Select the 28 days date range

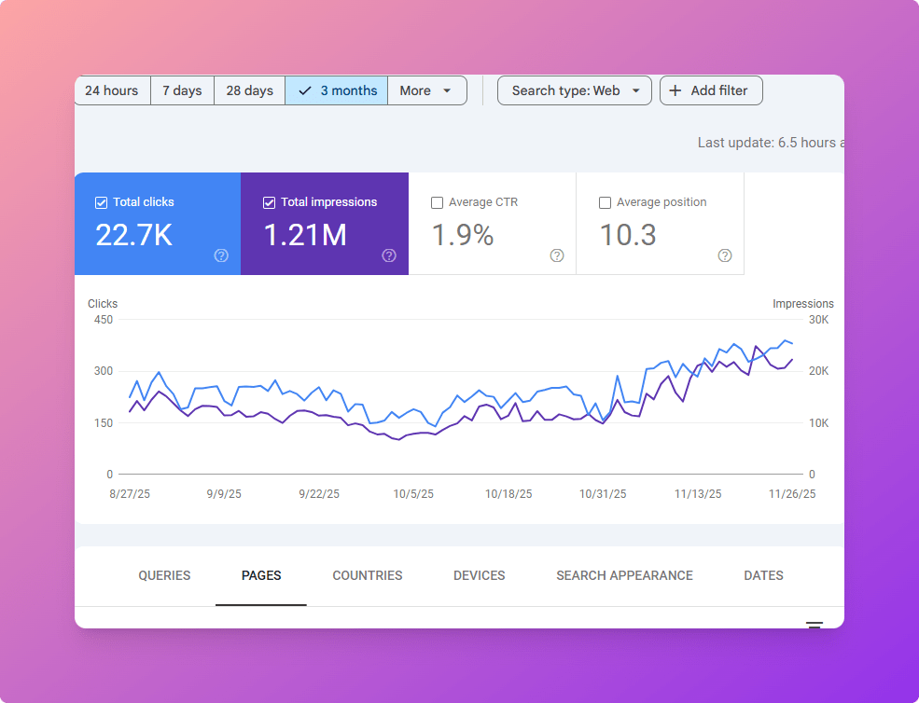(x=249, y=90)
